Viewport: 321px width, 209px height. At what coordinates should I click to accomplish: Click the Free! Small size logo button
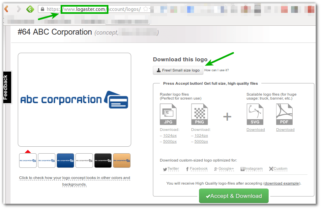click(x=178, y=70)
